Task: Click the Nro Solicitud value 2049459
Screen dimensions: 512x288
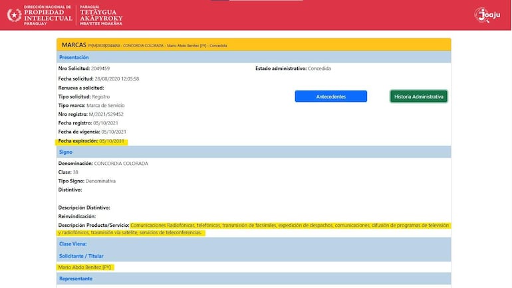Action: (x=100, y=69)
